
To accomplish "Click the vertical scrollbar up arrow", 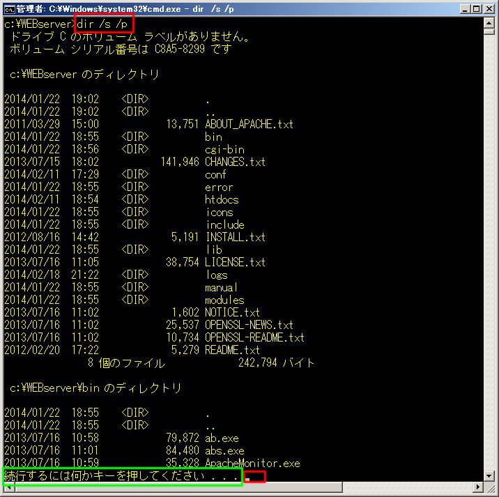I will click(489, 23).
